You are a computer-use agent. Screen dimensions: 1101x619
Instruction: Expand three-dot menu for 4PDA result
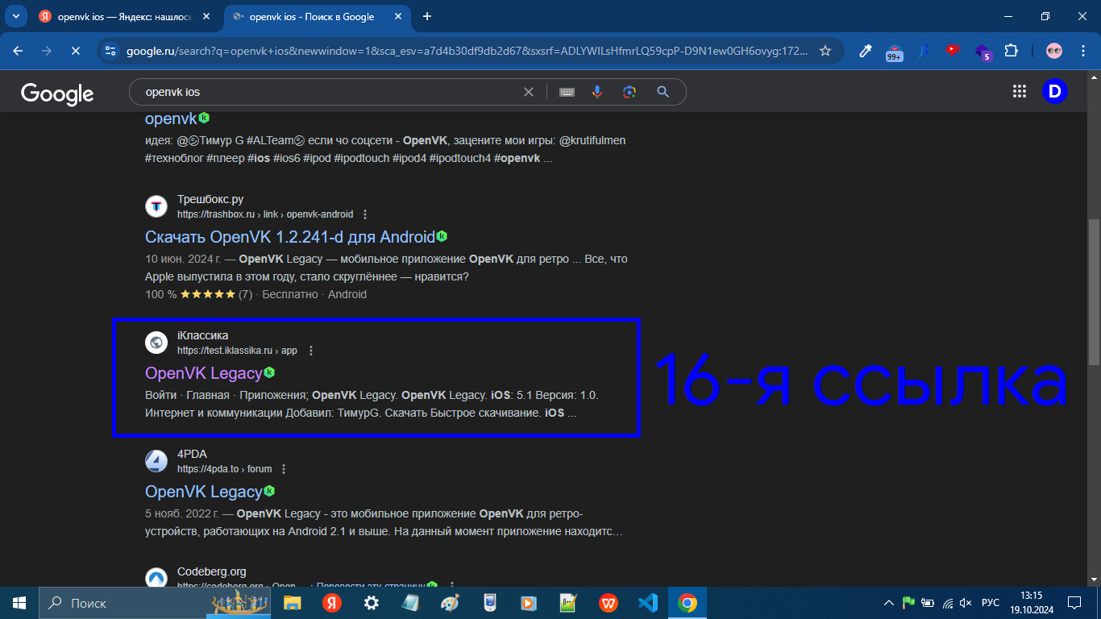click(284, 469)
